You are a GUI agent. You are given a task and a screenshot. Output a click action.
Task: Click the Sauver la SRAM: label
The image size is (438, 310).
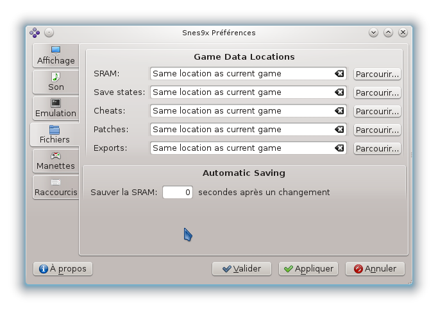(x=124, y=193)
